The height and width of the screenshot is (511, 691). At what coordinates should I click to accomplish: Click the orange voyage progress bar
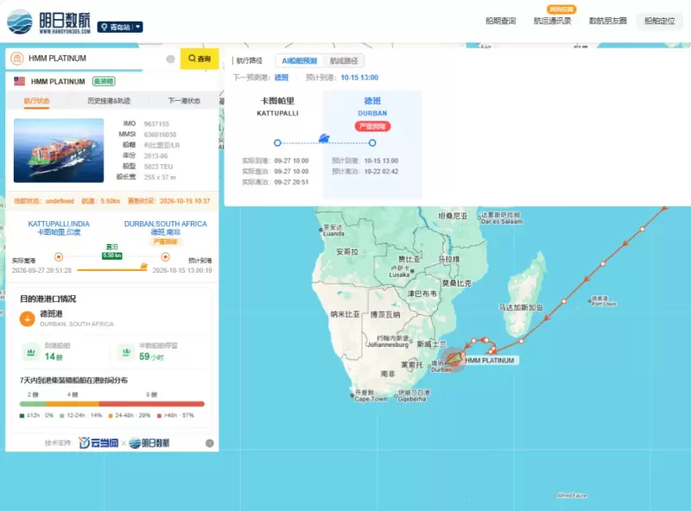112,270
